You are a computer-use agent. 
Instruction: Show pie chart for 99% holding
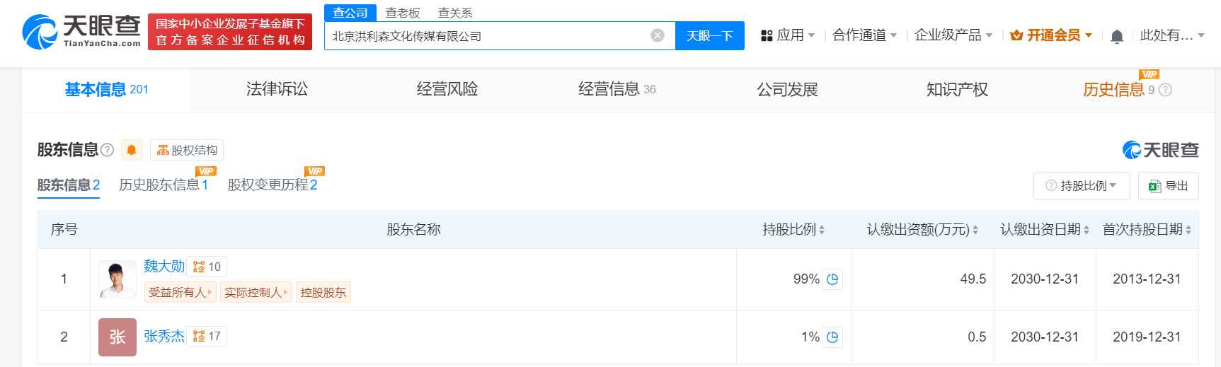click(832, 279)
